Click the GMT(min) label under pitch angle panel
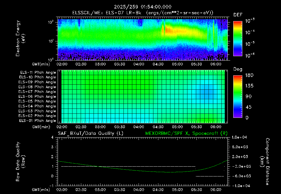Image resolution: width=281 pixels, height=194 pixels. (41, 127)
